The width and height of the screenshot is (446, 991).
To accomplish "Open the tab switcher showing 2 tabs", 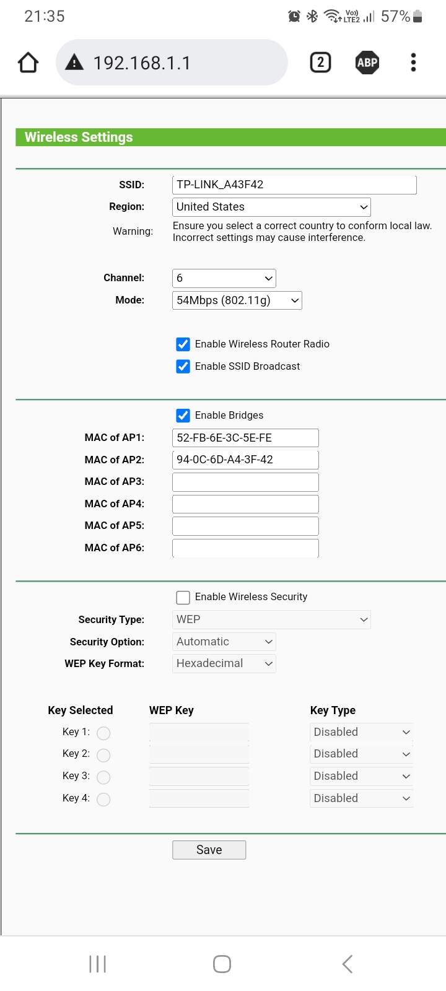I will 320,63.
